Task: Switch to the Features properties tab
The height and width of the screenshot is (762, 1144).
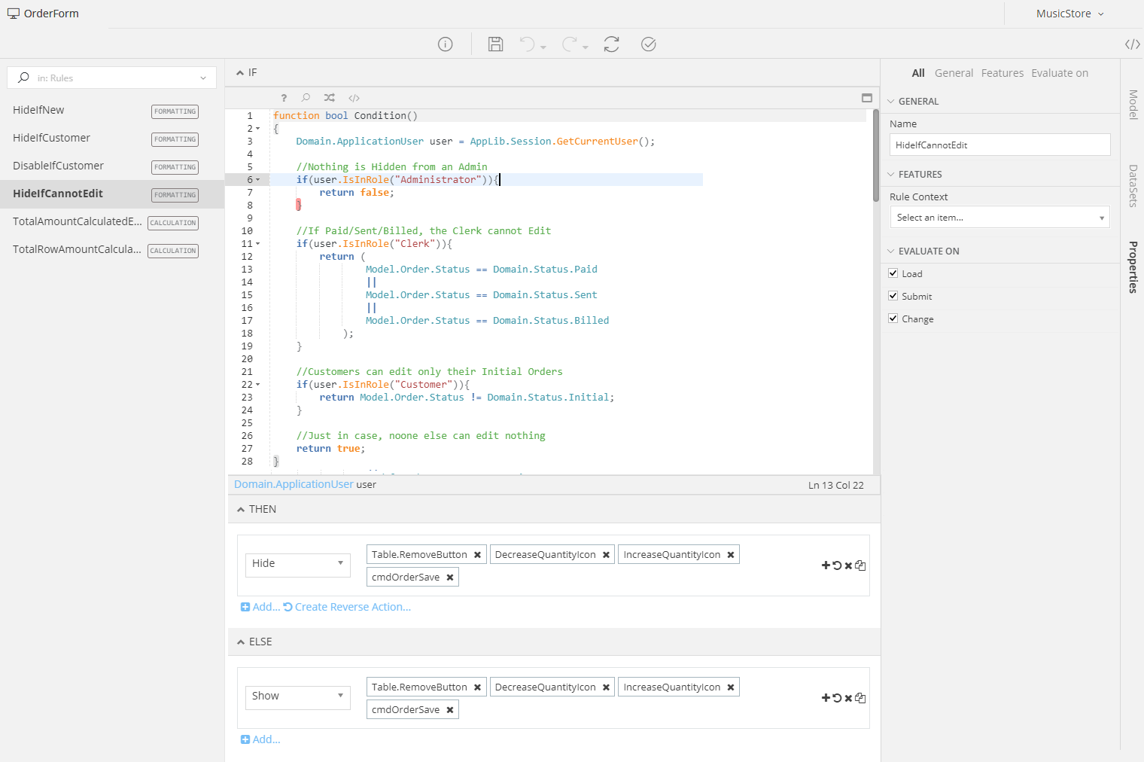Action: [x=1002, y=73]
